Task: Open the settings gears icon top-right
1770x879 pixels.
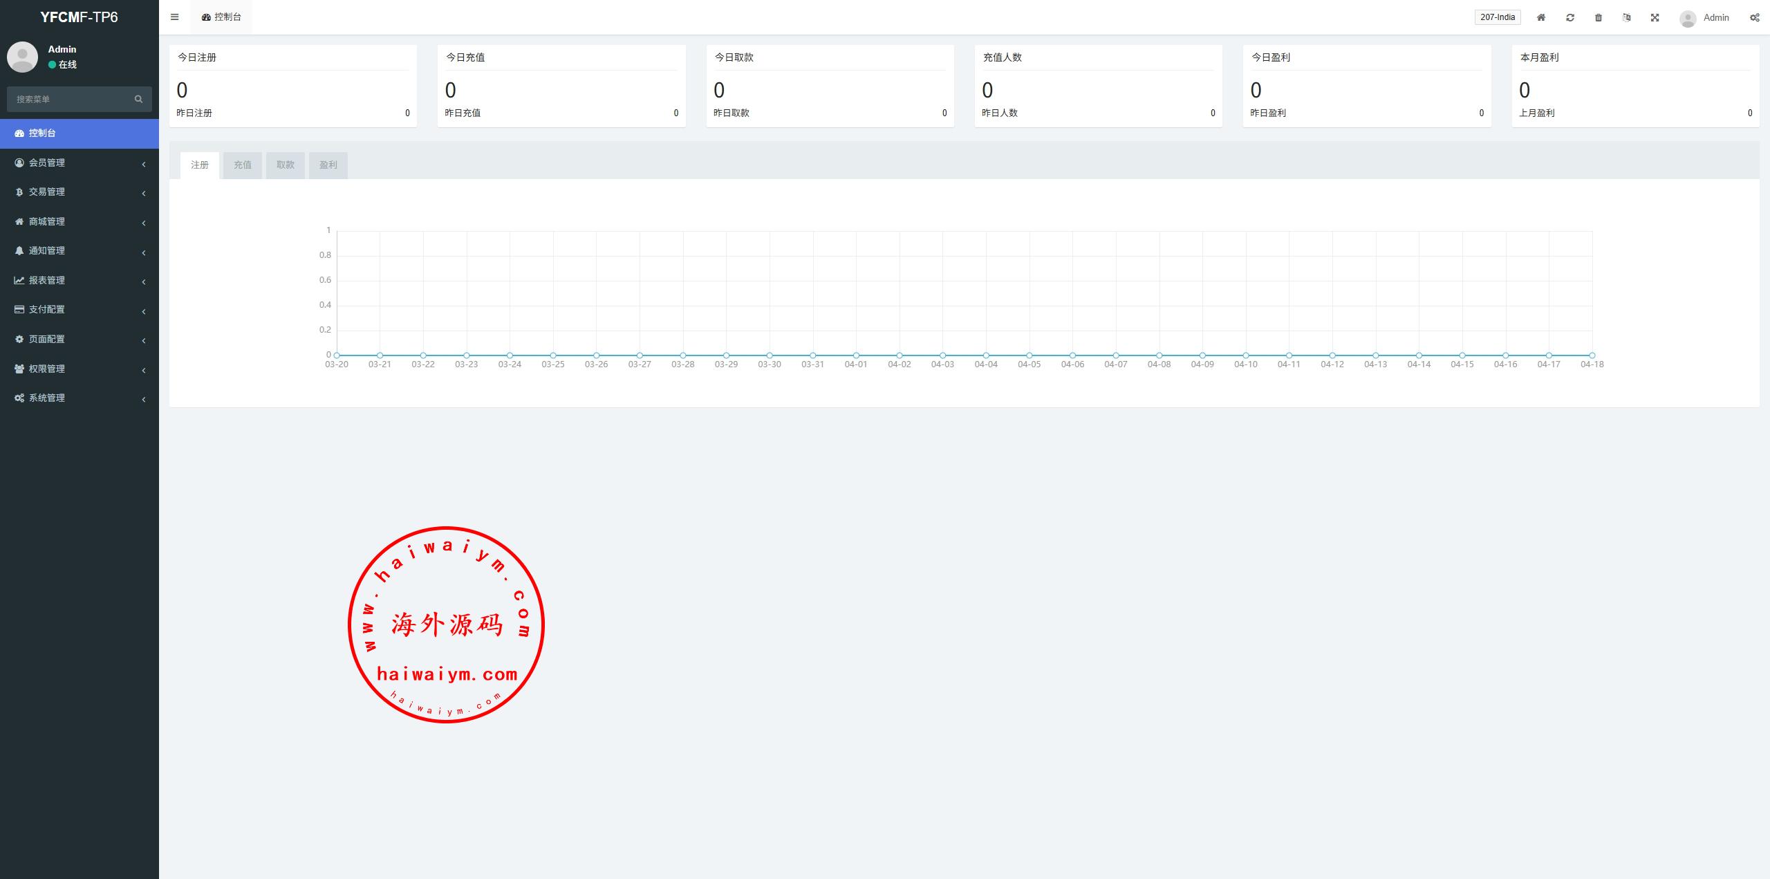Action: 1755,18
